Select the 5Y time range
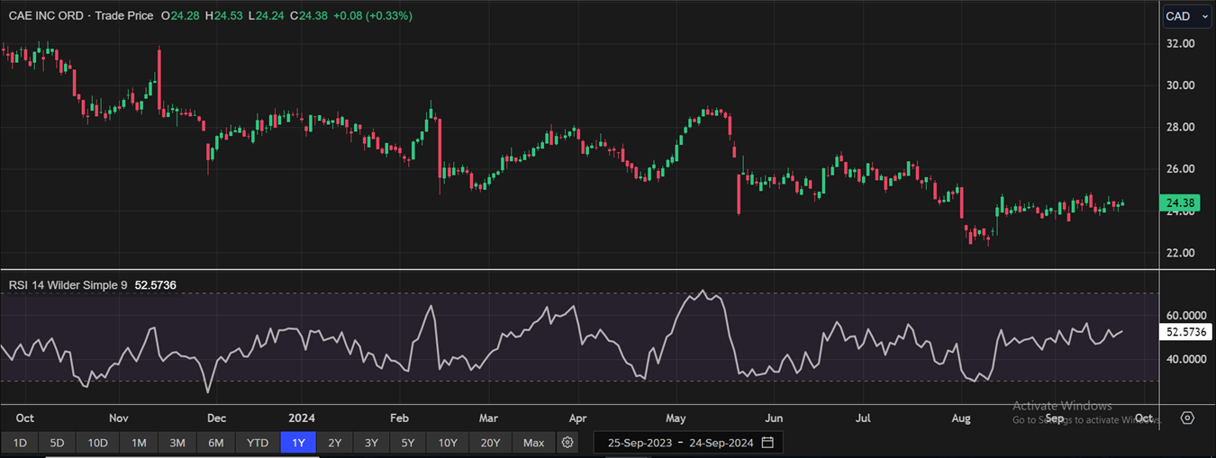The image size is (1216, 458). click(408, 443)
